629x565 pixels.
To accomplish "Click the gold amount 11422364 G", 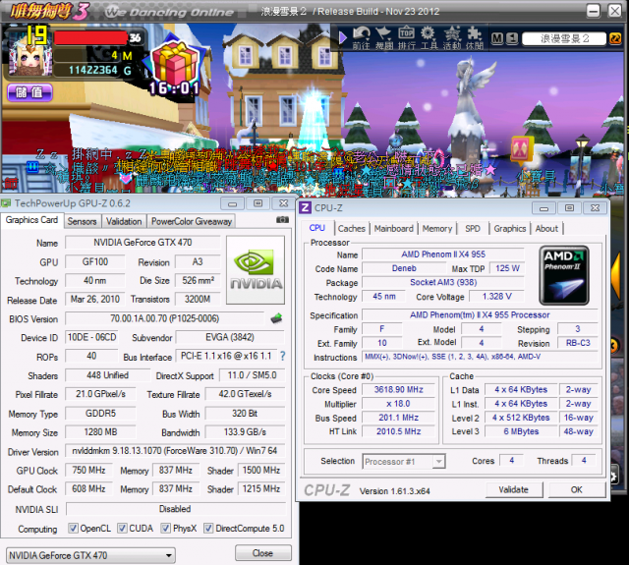I will tap(99, 70).
